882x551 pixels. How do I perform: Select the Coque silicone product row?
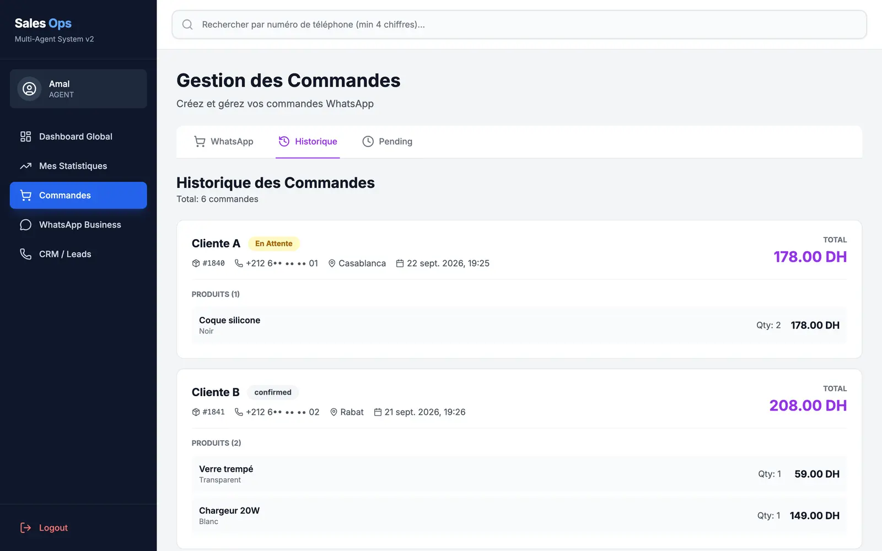pos(519,325)
